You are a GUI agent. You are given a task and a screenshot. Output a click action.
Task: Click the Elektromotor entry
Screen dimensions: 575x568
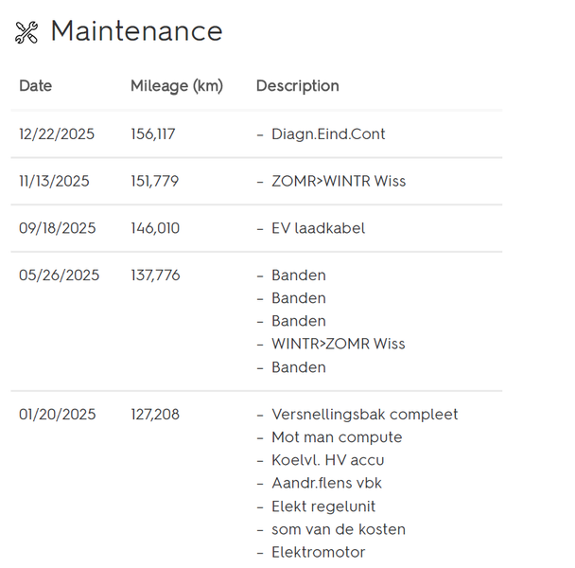tap(318, 552)
